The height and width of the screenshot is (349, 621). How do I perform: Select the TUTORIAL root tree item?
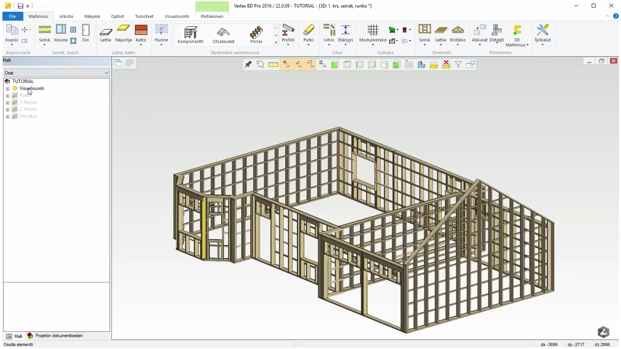pyautogui.click(x=23, y=81)
